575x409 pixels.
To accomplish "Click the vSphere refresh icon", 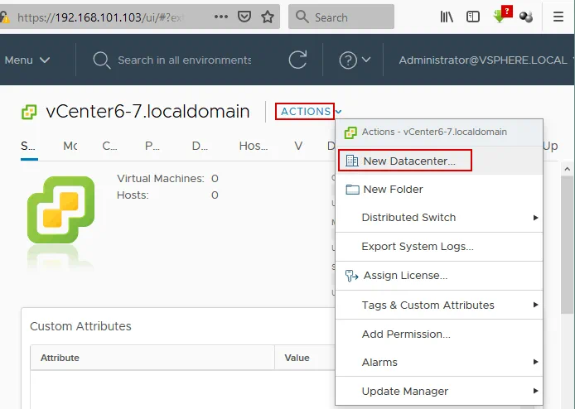I will click(x=297, y=60).
